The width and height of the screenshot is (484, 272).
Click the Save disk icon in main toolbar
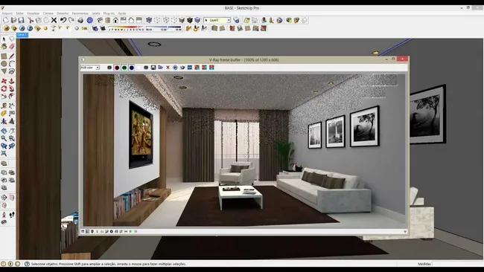click(x=21, y=20)
